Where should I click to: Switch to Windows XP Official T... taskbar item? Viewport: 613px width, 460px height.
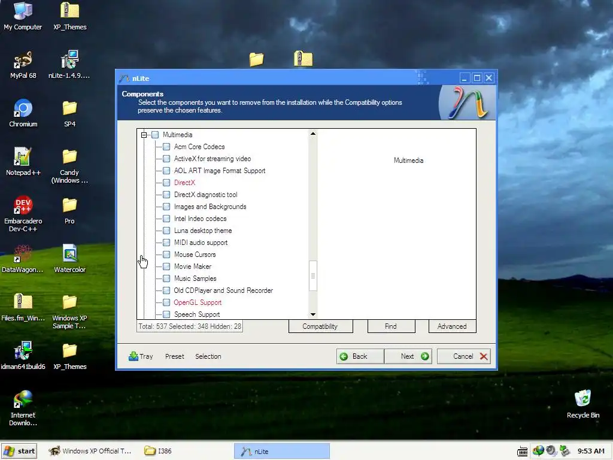90,451
